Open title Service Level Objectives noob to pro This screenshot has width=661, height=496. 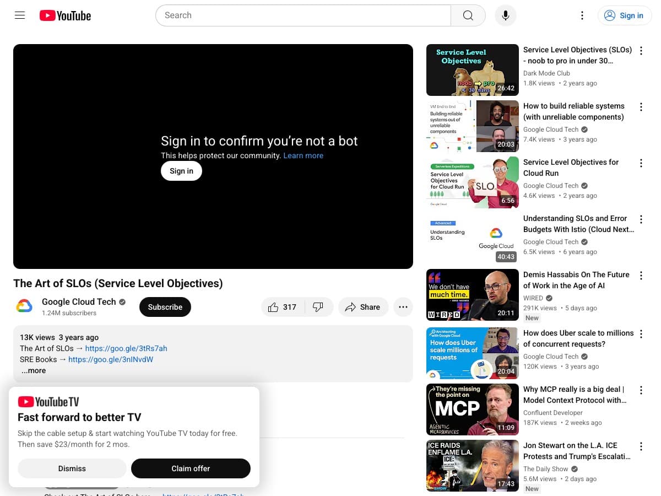click(577, 55)
